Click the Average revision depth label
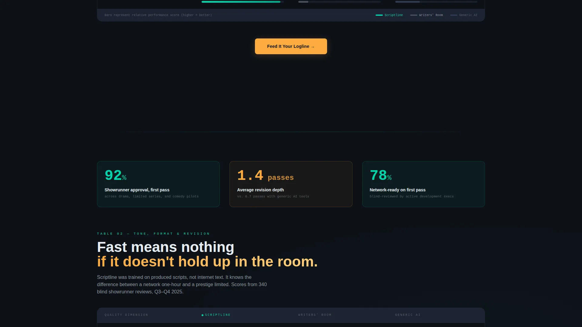This screenshot has width=582, height=327. [260, 190]
